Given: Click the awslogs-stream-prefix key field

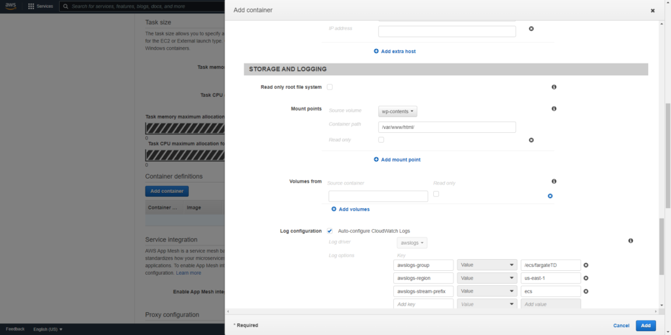Looking at the screenshot, I should (423, 291).
